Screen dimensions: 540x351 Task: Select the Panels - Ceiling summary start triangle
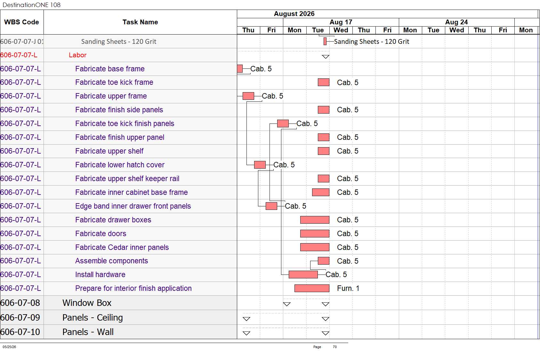(x=246, y=319)
